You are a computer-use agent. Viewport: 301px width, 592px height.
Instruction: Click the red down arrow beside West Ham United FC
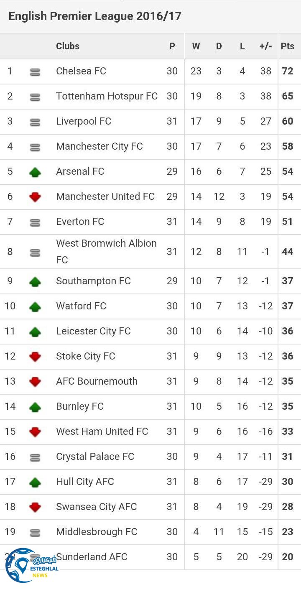[35, 432]
